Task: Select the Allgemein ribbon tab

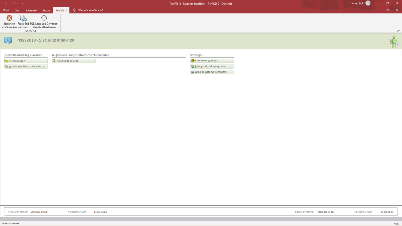Action: click(x=32, y=10)
